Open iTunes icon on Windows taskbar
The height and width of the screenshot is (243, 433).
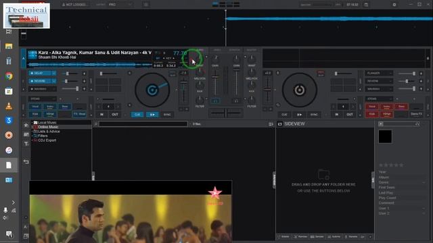[9, 150]
